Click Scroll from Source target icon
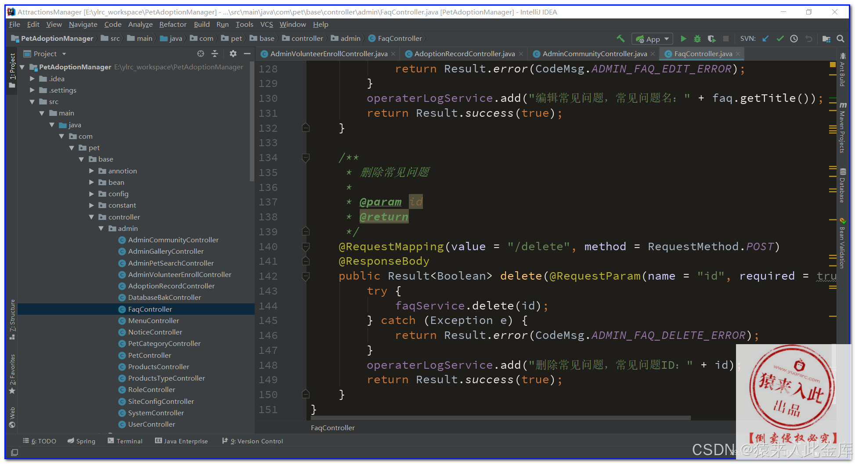Screen dimensions: 855x464 tap(201, 54)
